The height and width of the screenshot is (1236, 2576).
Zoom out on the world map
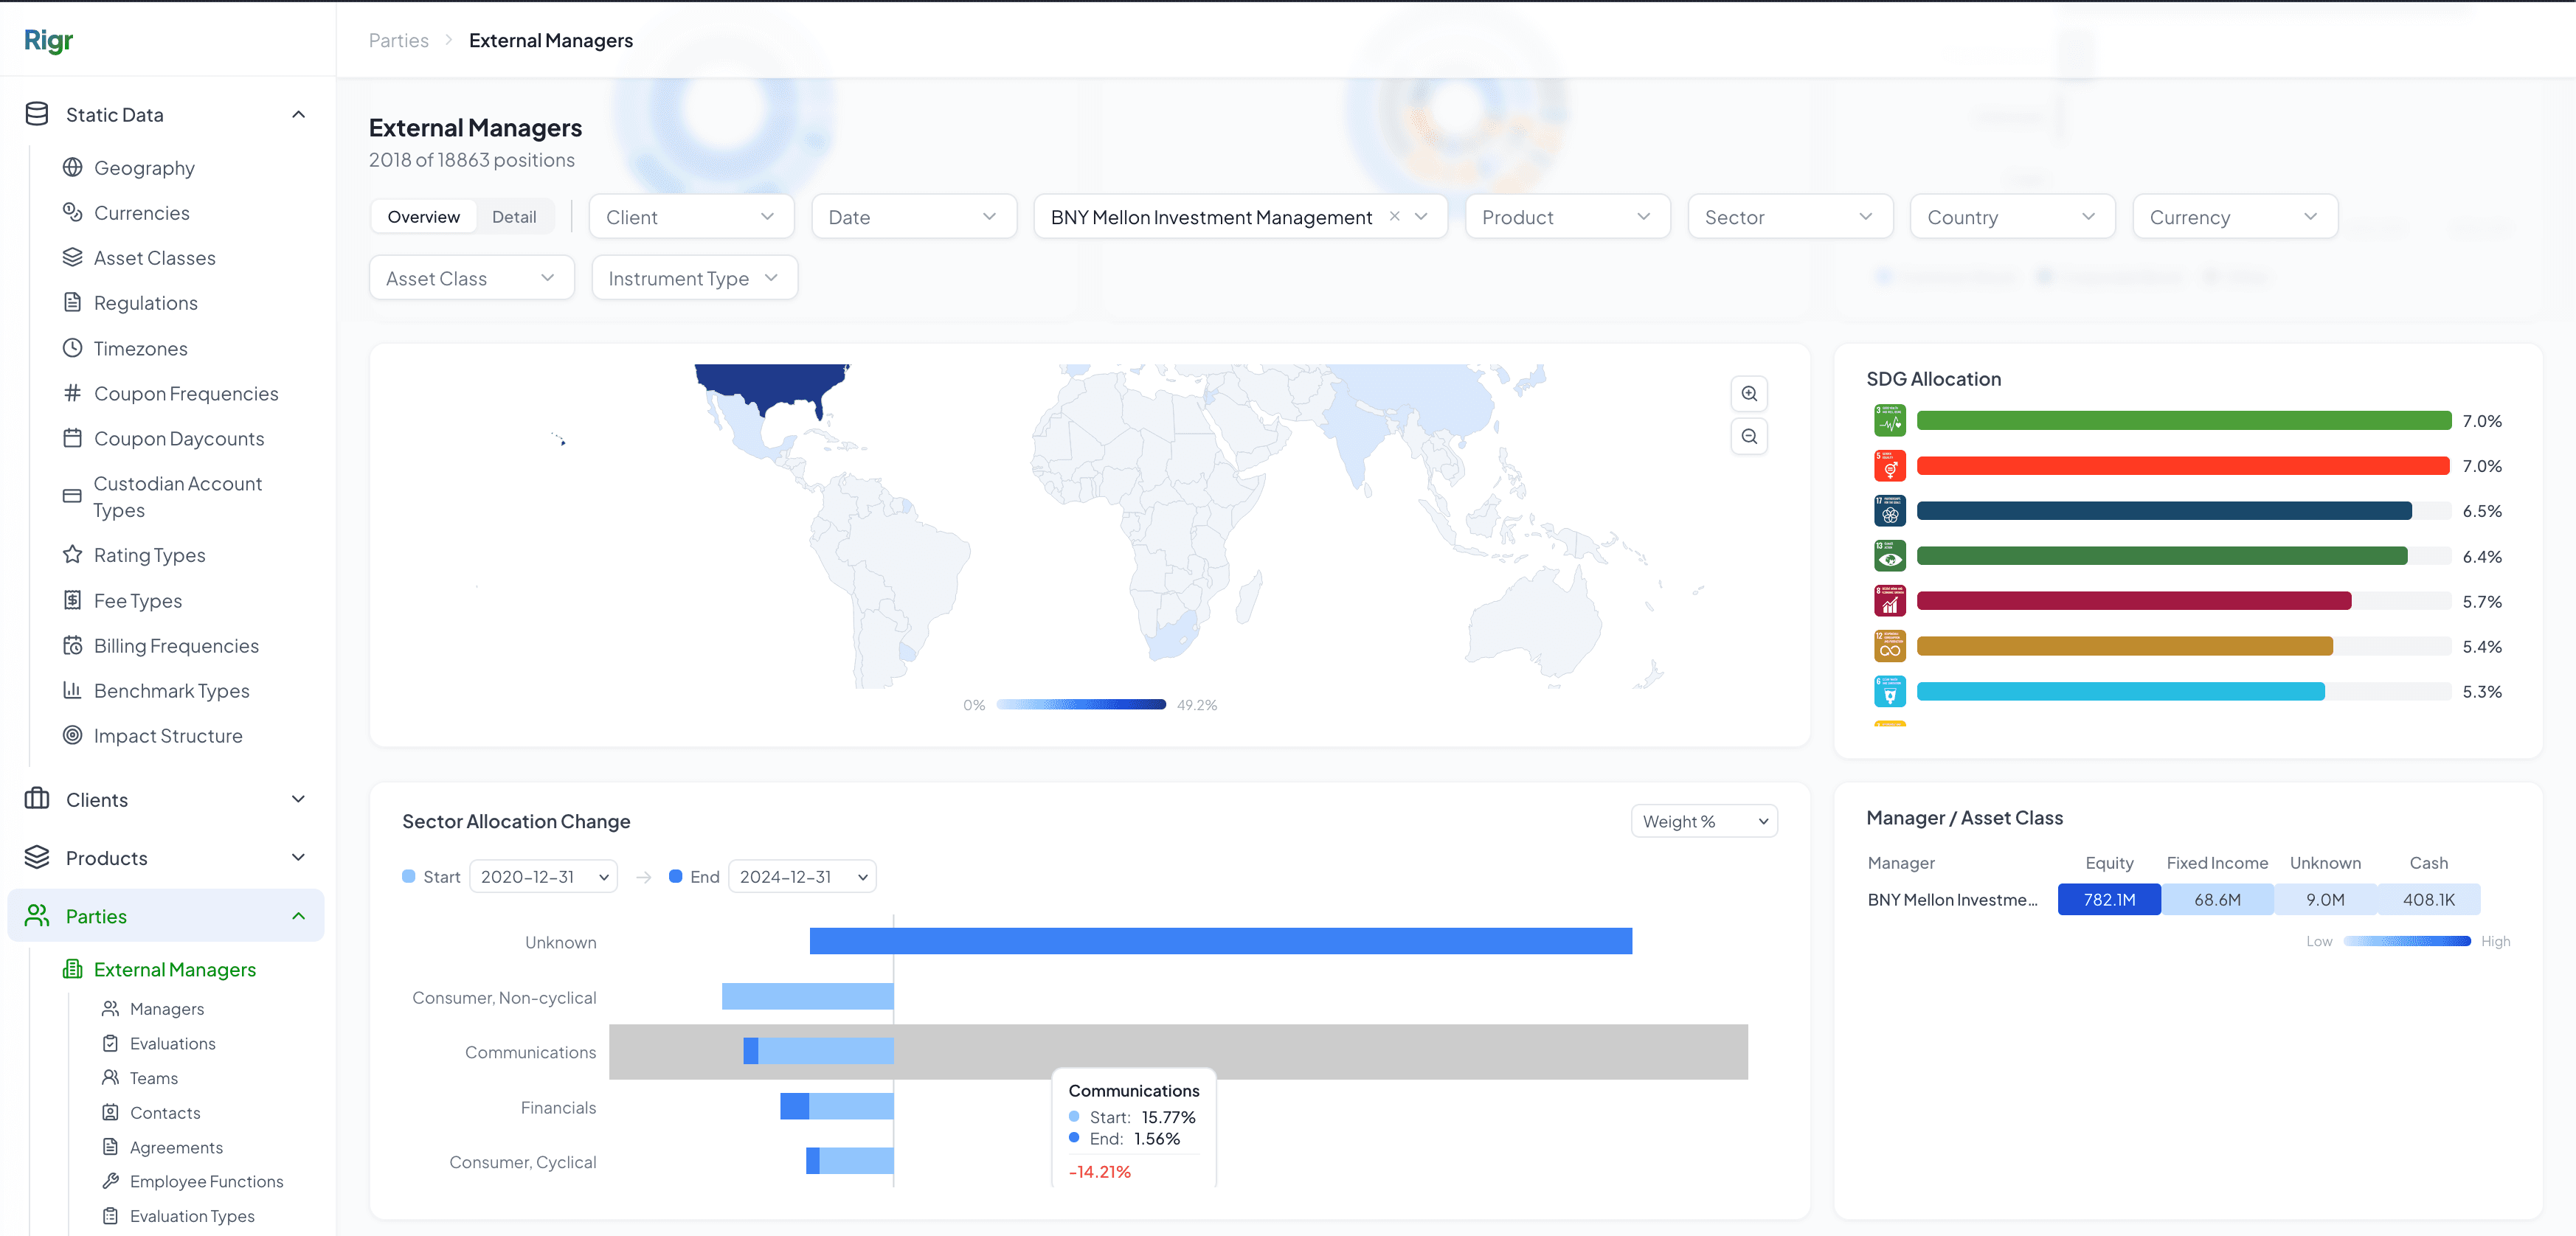(1749, 437)
